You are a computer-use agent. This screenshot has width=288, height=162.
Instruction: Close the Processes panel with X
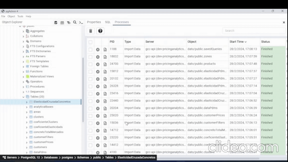click(284, 22)
